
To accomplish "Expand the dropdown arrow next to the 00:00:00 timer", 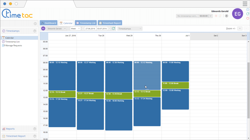I will tap(210, 16).
